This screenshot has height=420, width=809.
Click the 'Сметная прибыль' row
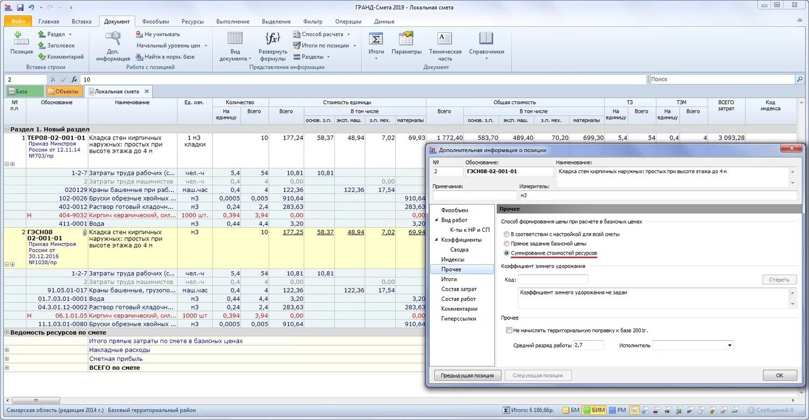coord(215,359)
